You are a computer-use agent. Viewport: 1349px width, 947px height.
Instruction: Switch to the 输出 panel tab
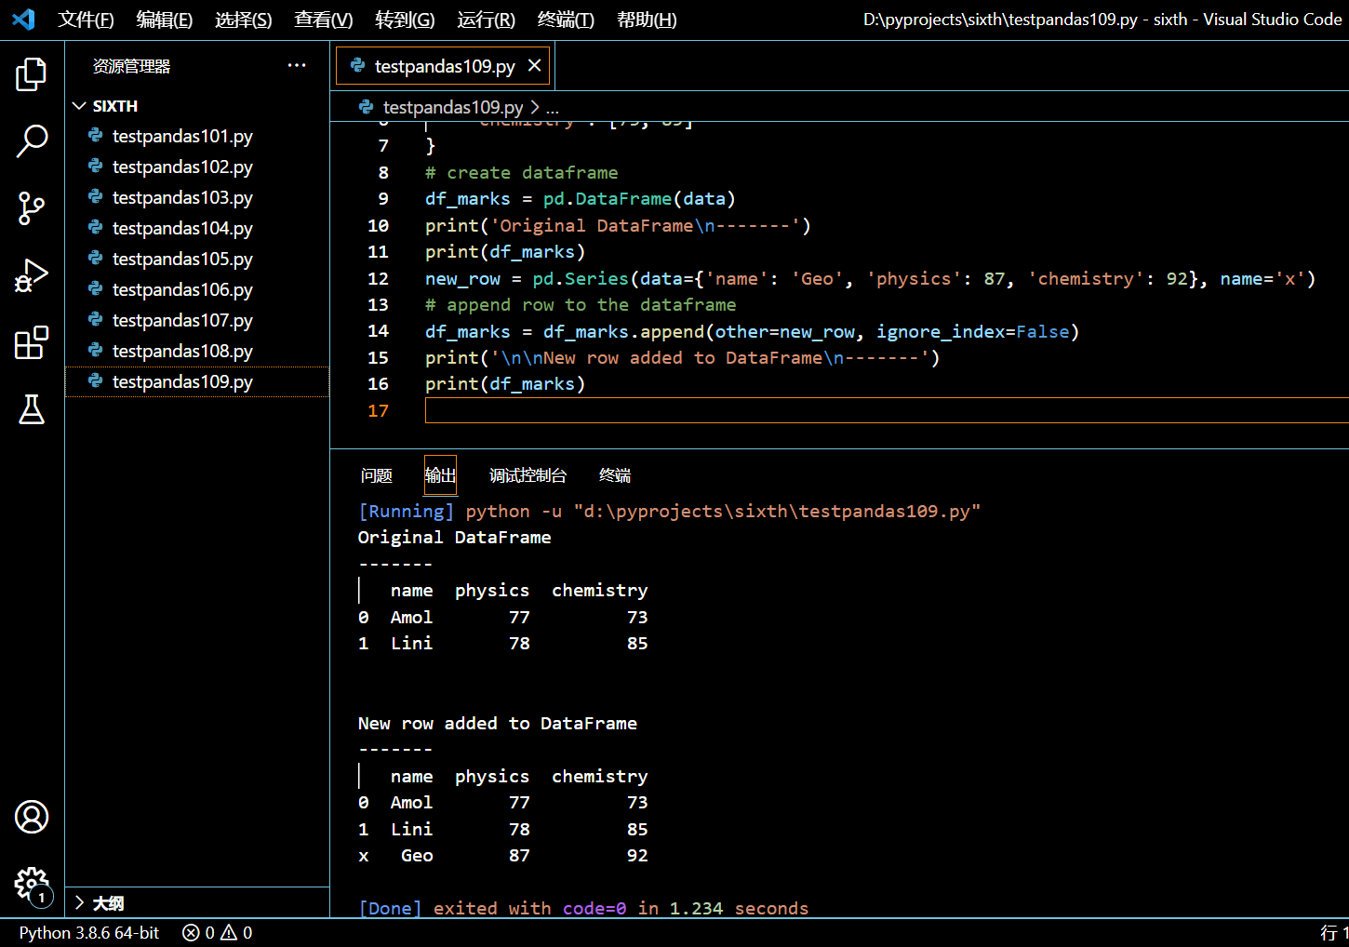tap(440, 475)
